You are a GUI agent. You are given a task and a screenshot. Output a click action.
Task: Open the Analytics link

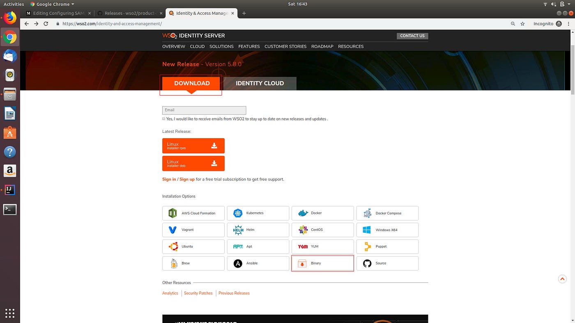pyautogui.click(x=170, y=293)
